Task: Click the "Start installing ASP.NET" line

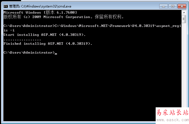Action: click(x=44, y=35)
